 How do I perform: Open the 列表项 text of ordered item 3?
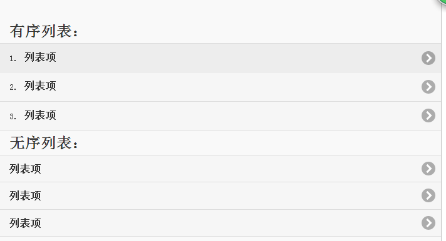(x=40, y=116)
